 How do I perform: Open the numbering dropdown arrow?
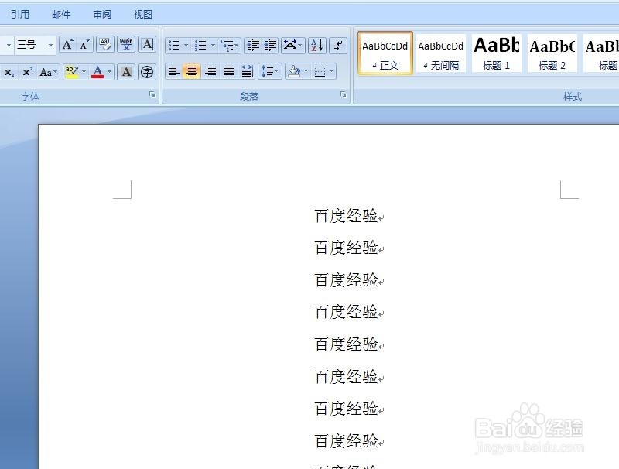214,46
